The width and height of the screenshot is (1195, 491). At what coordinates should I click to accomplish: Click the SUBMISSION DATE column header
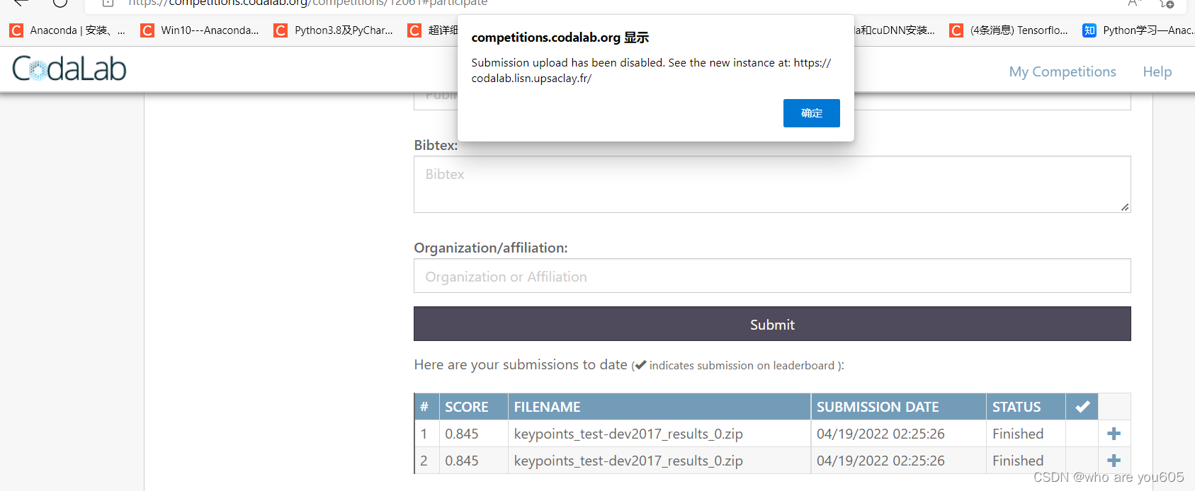[878, 407]
